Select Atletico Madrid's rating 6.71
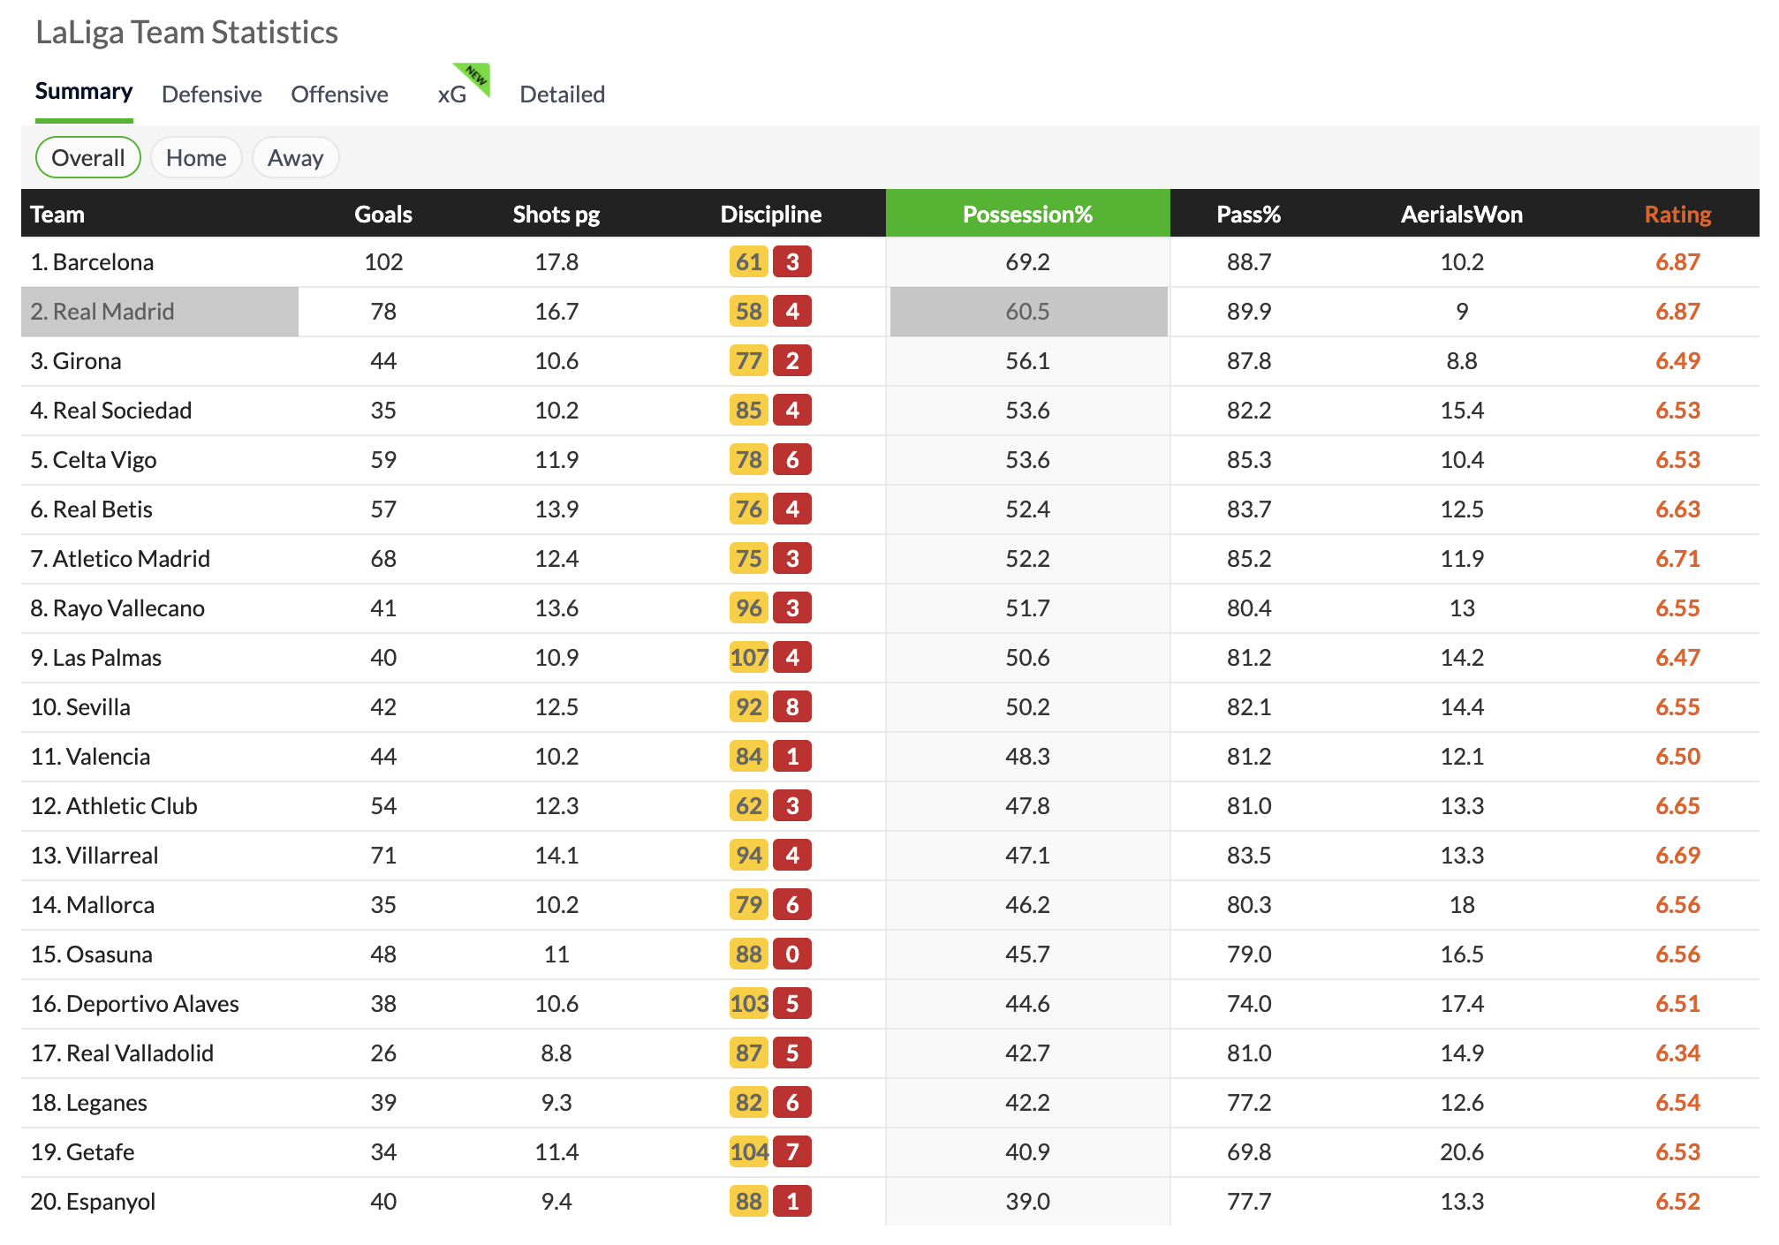Screen dimensions: 1779x1245 tap(1678, 559)
